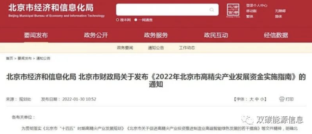The image size is (312, 134).
Task: Click 首页 in the breadcrumb
Action: tap(9, 58)
